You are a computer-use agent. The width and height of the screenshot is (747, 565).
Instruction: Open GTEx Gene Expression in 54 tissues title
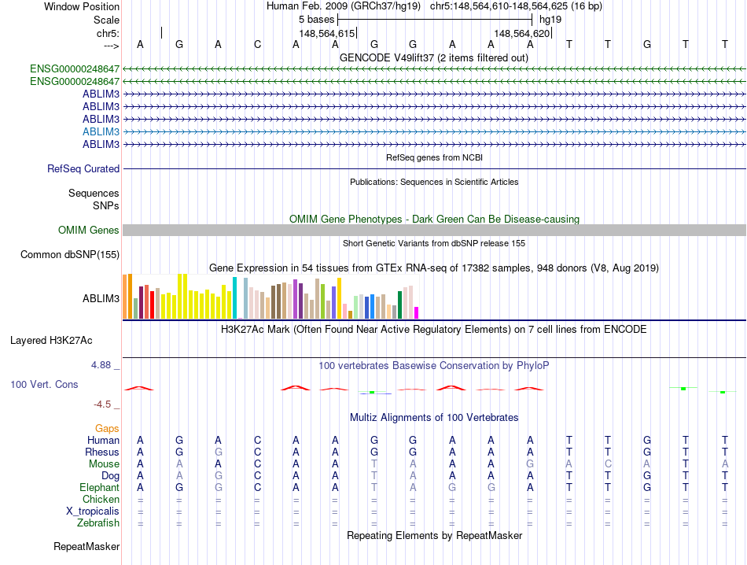[x=434, y=268]
